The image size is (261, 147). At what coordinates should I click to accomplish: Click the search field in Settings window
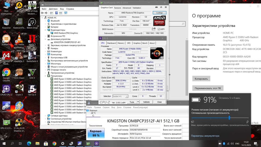[177, 24]
